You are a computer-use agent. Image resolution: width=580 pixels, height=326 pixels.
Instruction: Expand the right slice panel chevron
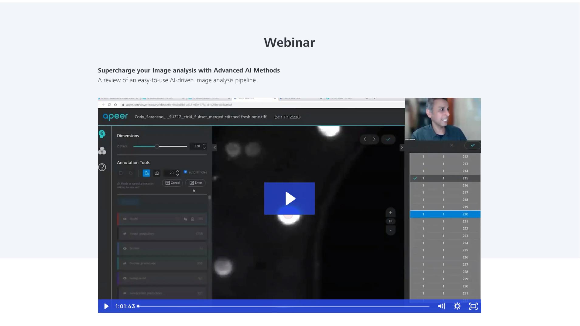coord(402,148)
